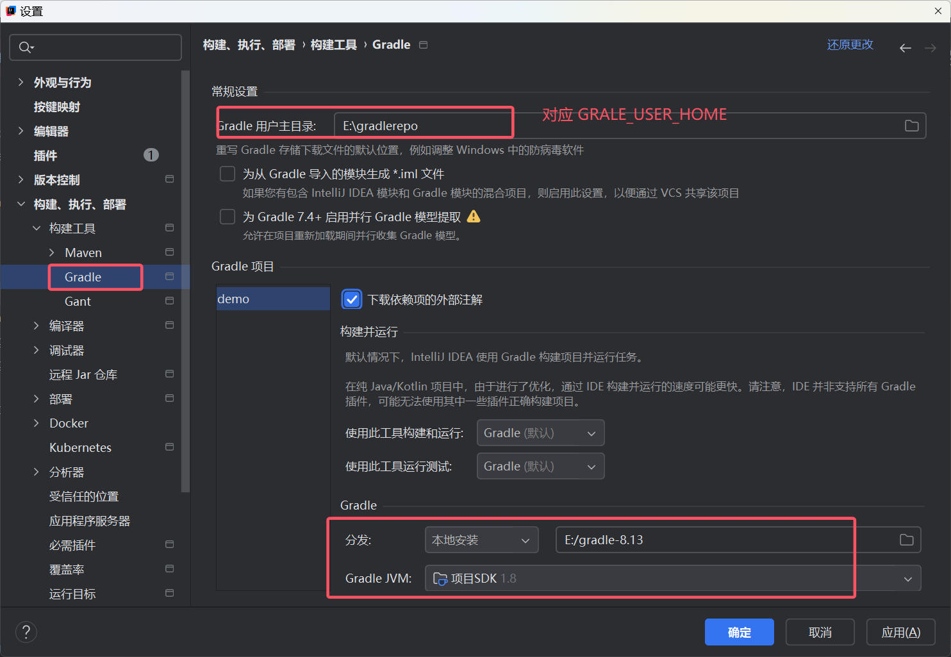Click the forward navigation arrow

[x=930, y=48]
